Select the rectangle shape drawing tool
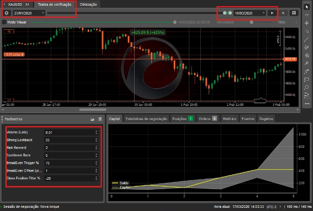 (x=307, y=79)
